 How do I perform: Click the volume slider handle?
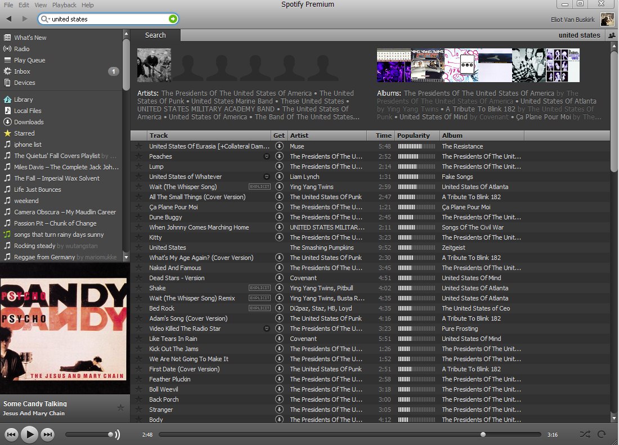(111, 434)
